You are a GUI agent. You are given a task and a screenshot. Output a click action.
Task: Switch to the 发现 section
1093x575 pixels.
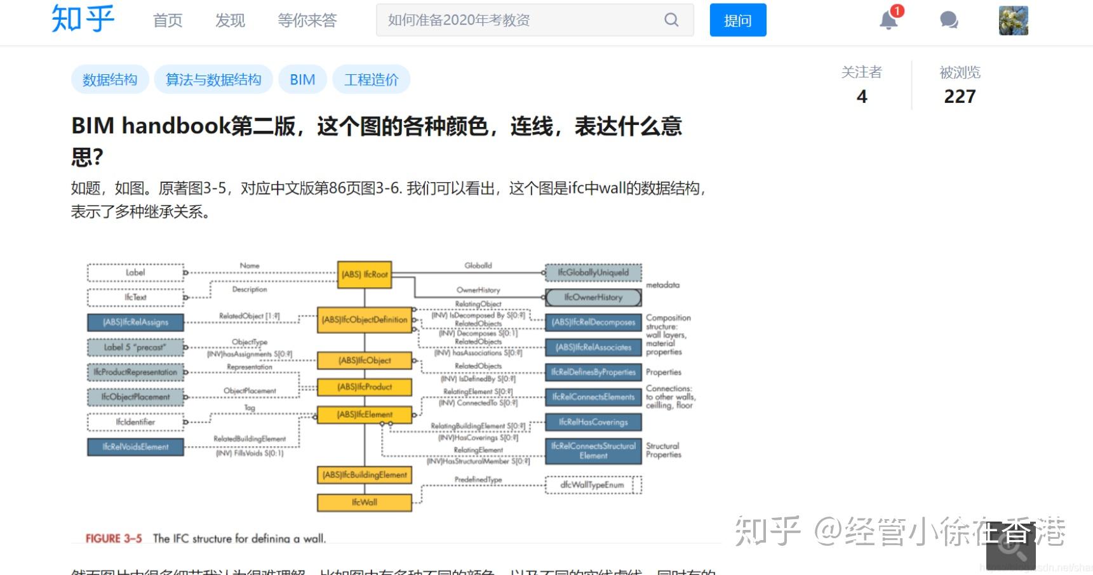click(230, 20)
